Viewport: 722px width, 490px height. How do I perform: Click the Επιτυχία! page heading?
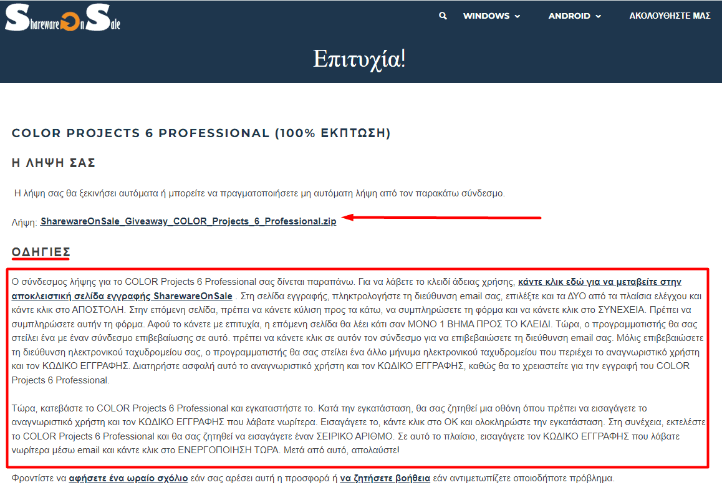(359, 59)
